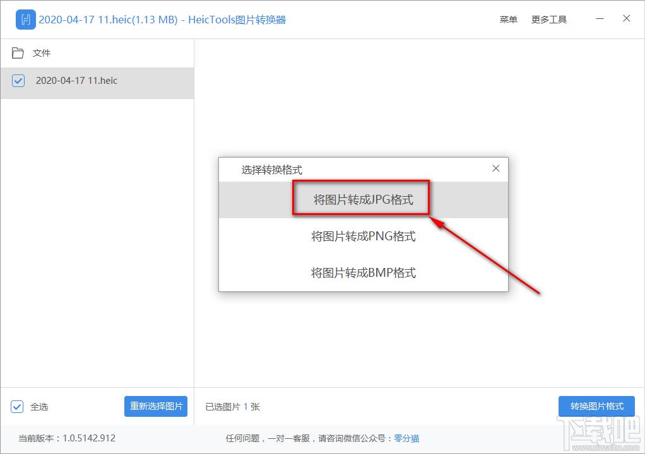Image resolution: width=645 pixels, height=454 pixels.
Task: Open the 文件 folder icon panel
Action: click(18, 53)
